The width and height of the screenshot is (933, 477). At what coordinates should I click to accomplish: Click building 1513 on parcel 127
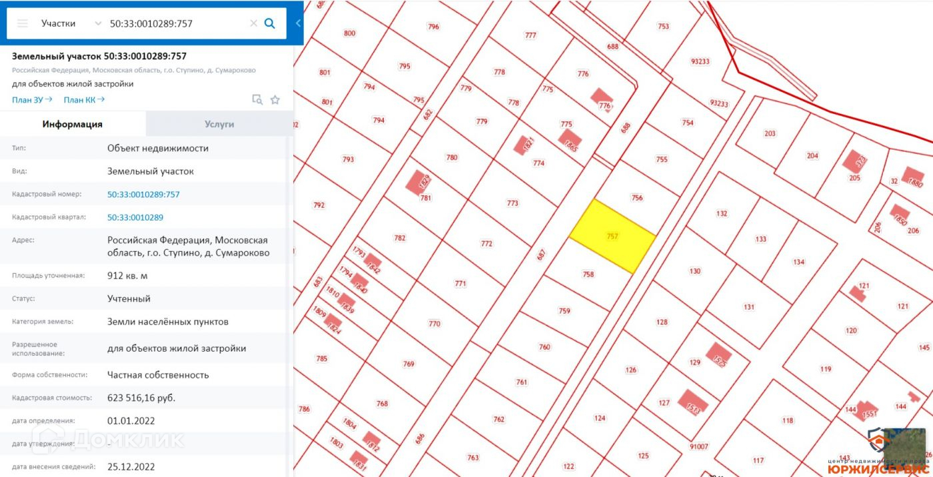[x=692, y=402]
